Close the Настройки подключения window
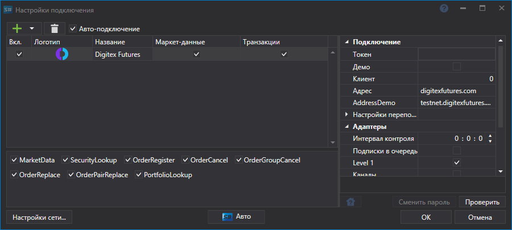Image resolution: width=512 pixels, height=230 pixels. [502, 9]
